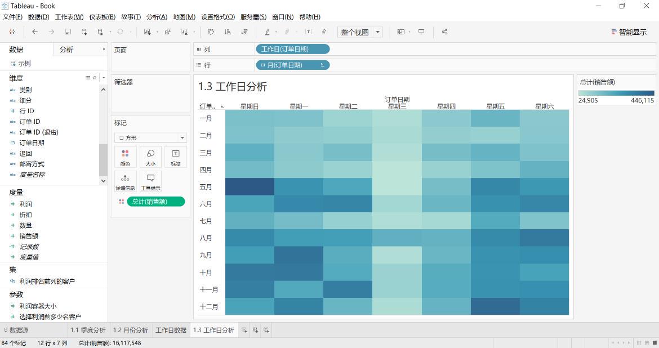Switch to the 1.2 monthly analysis sheet tab

coord(130,331)
